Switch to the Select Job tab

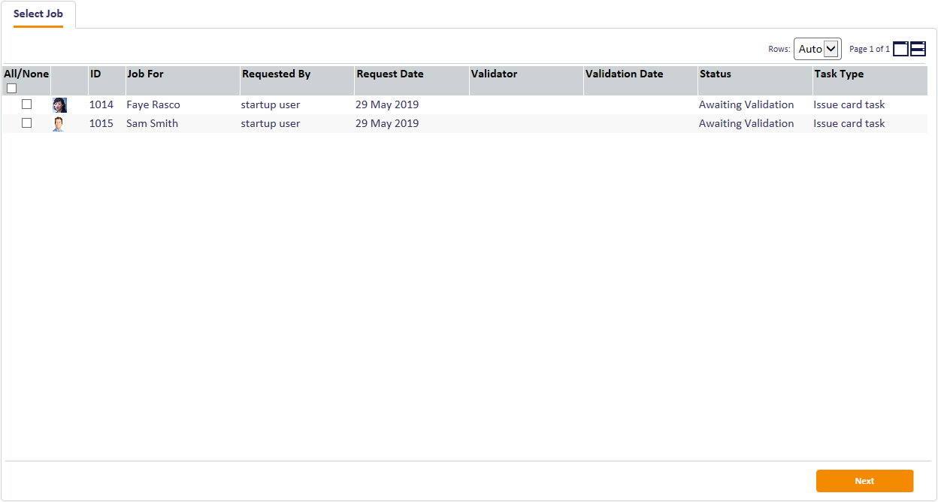[x=38, y=14]
